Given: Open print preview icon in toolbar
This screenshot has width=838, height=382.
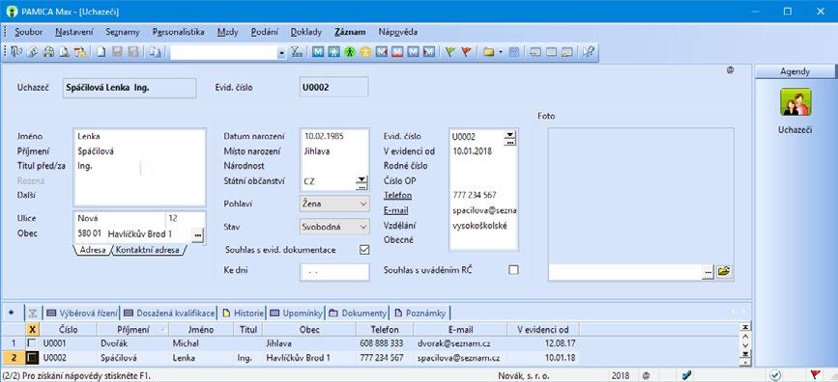Looking at the screenshot, I should click(64, 52).
